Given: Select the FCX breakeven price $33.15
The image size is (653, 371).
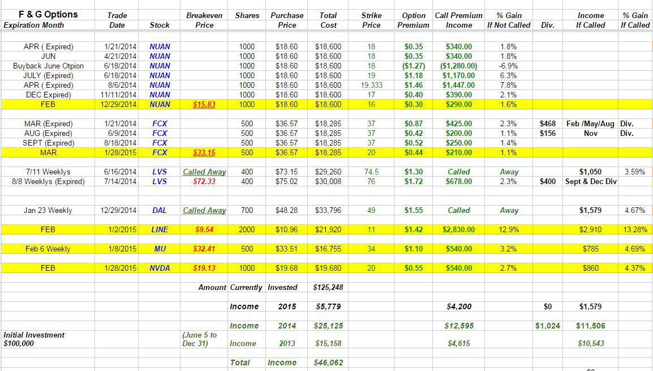Looking at the screenshot, I should 204,152.
